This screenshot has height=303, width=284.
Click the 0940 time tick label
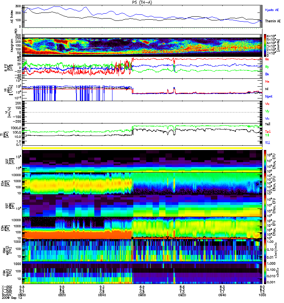pyautogui.click(x=222, y=295)
